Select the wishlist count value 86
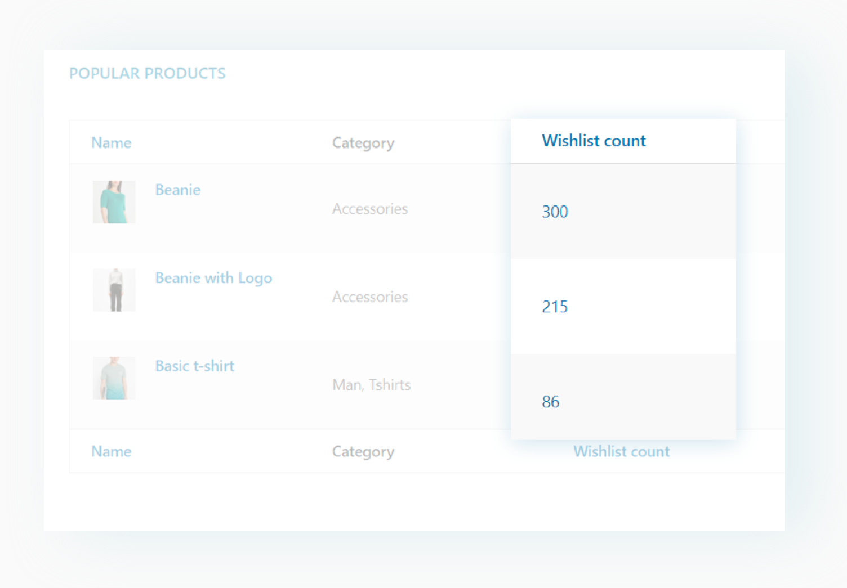The image size is (847, 588). (550, 402)
